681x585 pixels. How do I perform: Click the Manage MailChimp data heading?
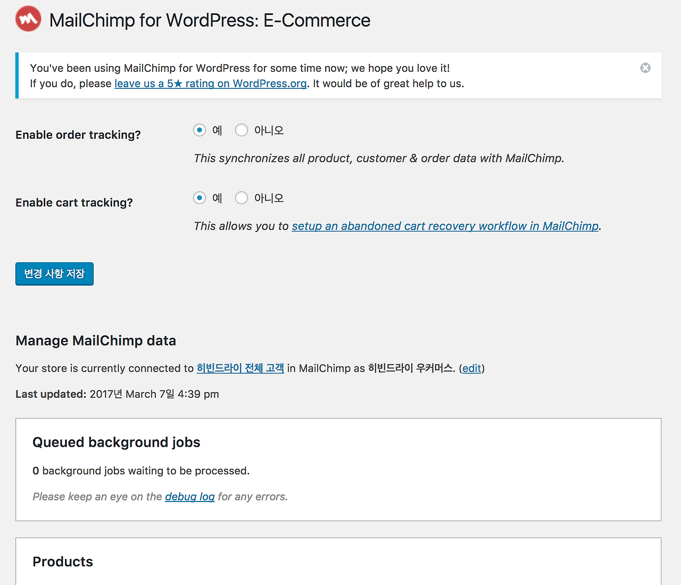pos(96,340)
